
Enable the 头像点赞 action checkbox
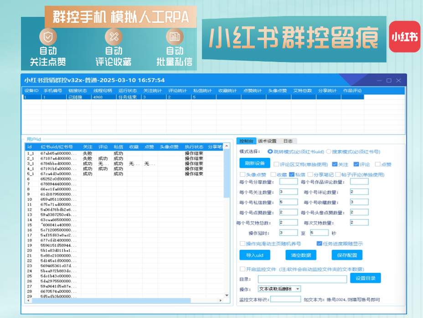tap(242, 175)
